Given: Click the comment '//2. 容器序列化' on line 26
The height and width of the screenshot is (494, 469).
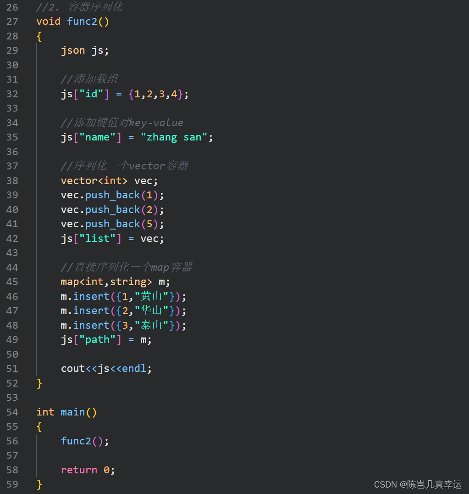Looking at the screenshot, I should point(80,7).
